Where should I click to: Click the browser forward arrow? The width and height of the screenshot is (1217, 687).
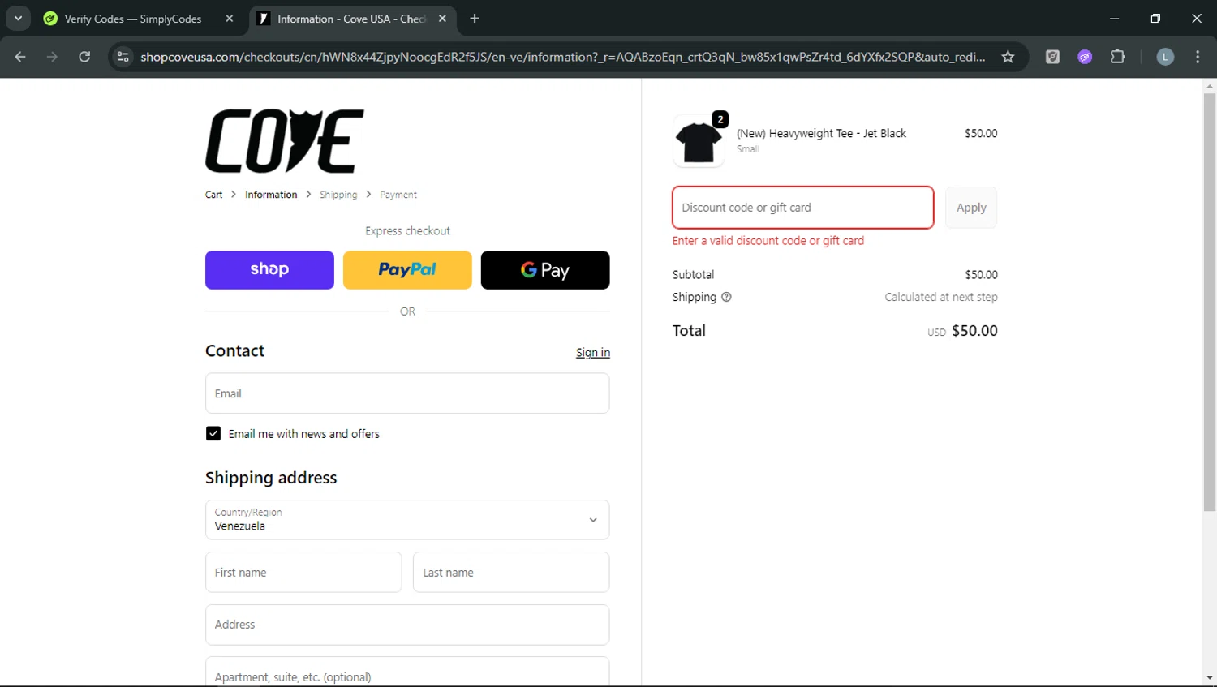pyautogui.click(x=52, y=57)
